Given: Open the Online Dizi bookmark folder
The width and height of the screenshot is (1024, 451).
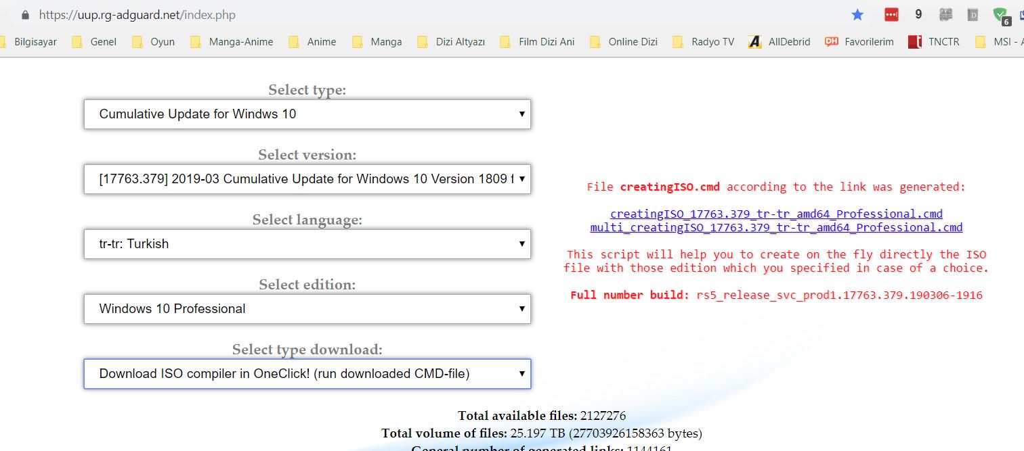Looking at the screenshot, I should (624, 42).
